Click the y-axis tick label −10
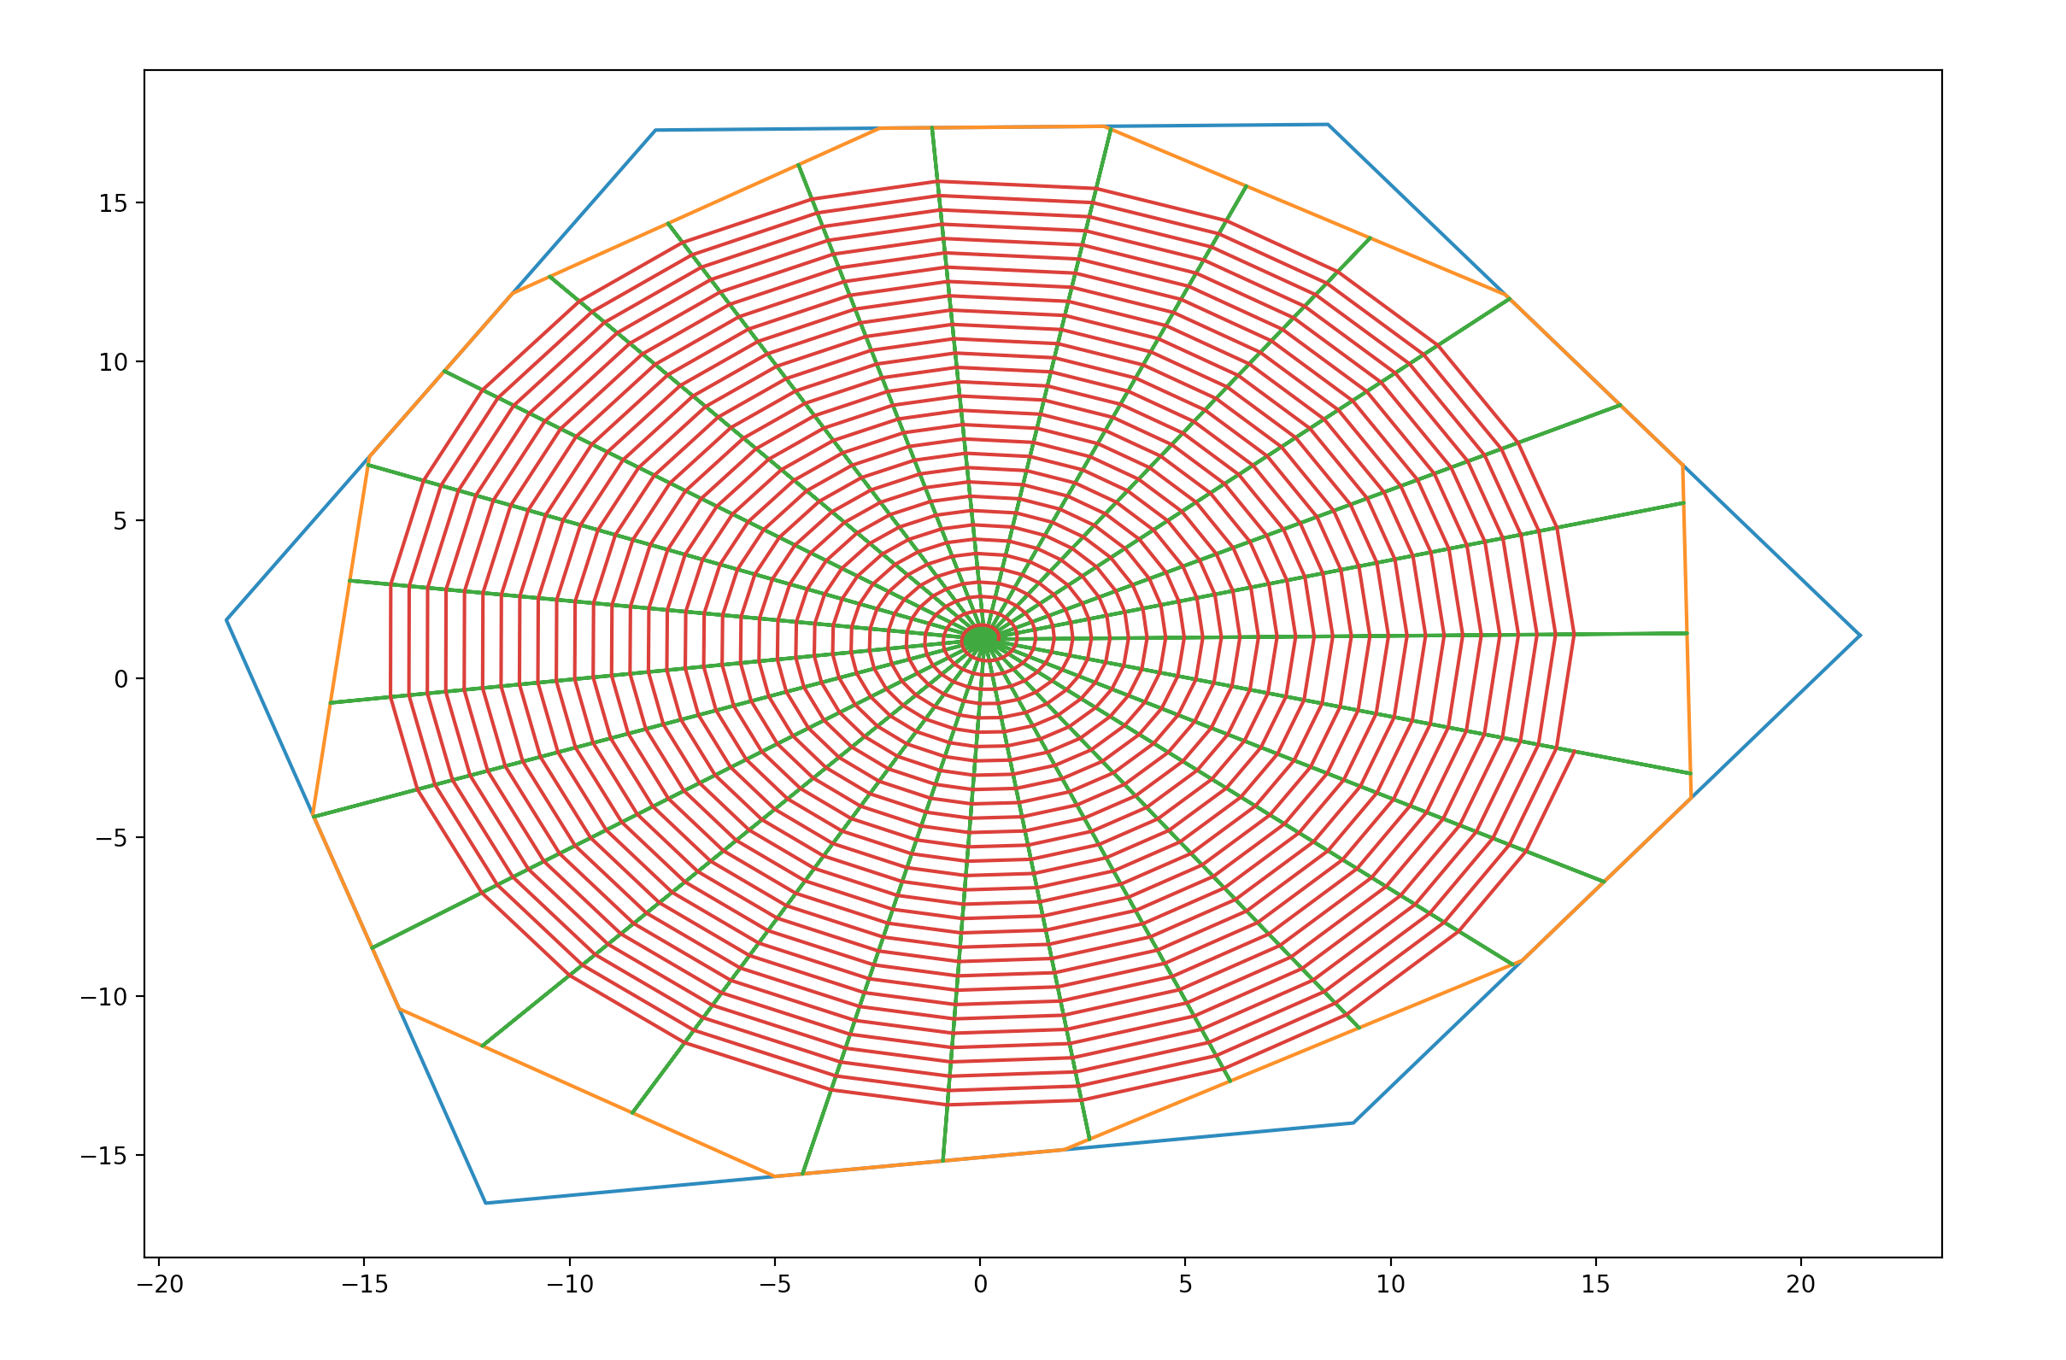The image size is (2066, 1360). pos(105,997)
